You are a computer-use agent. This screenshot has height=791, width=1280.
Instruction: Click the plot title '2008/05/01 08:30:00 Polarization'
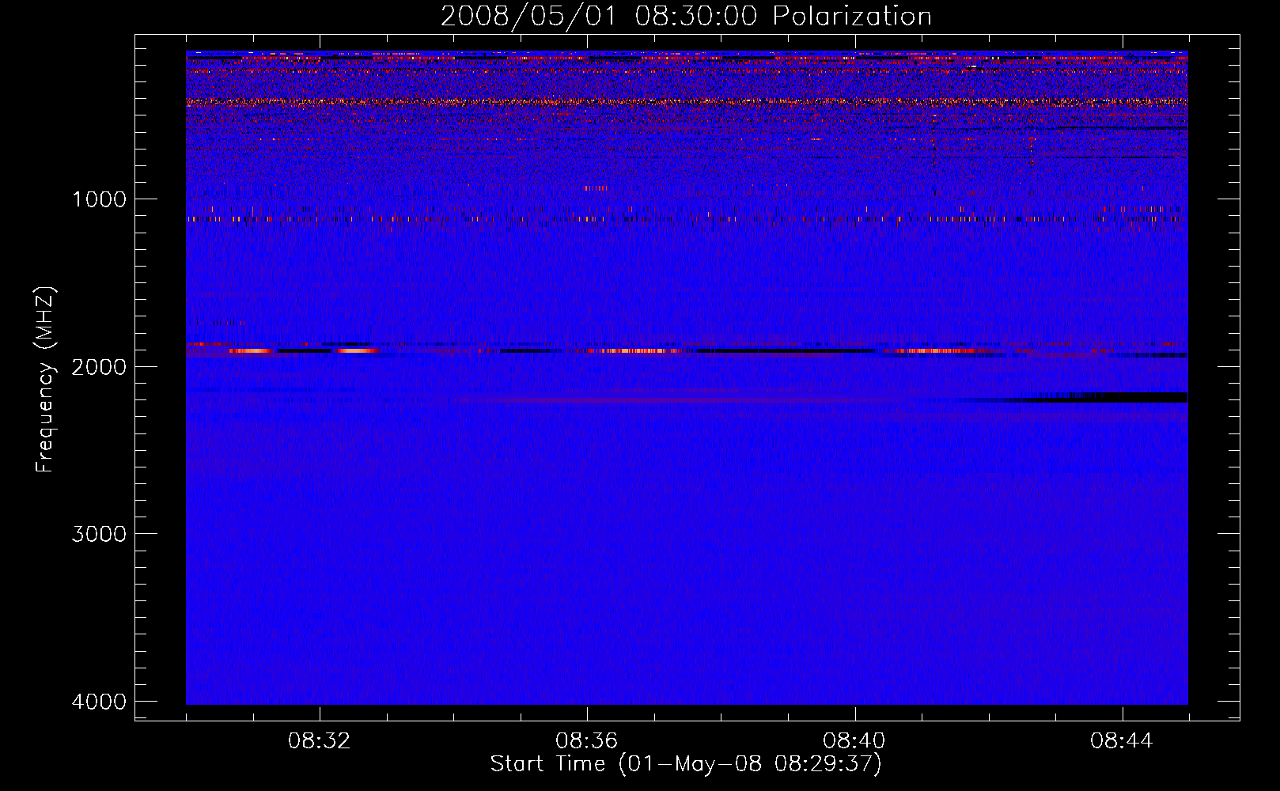pyautogui.click(x=686, y=17)
